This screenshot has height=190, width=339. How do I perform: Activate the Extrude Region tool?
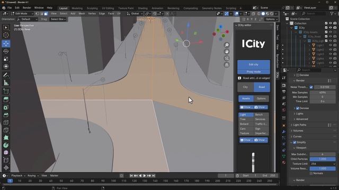pos(6,100)
